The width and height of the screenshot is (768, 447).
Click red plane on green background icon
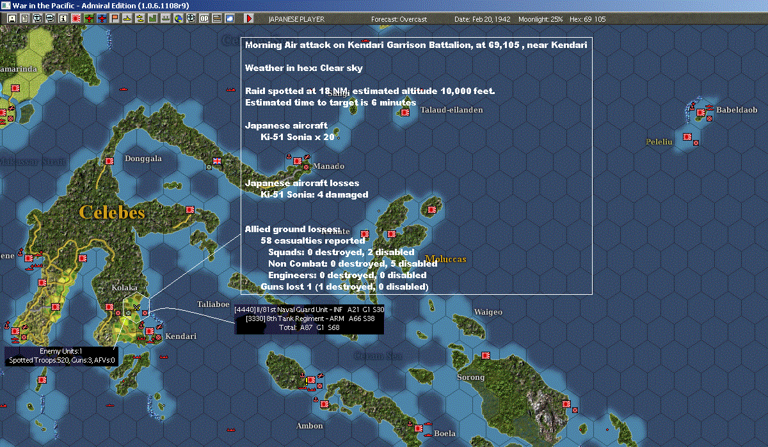pyautogui.click(x=89, y=19)
